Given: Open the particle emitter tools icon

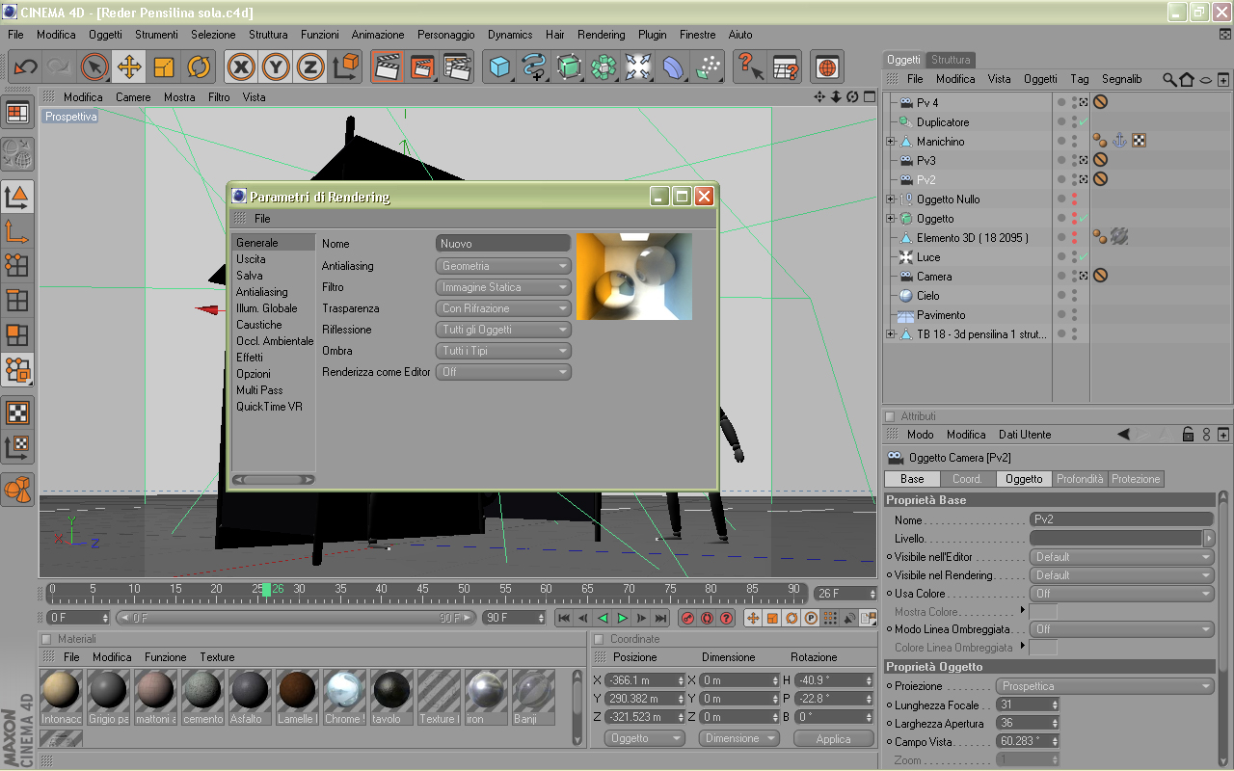Looking at the screenshot, I should tap(709, 67).
